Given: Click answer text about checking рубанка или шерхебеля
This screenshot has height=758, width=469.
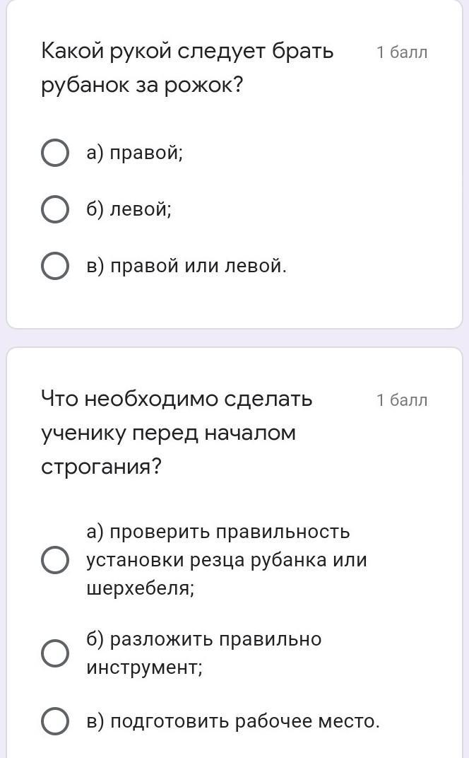Looking at the screenshot, I should coord(226,560).
